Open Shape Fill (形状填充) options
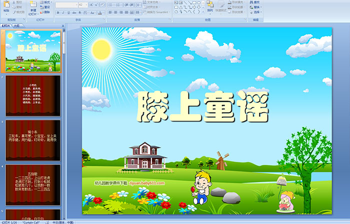350x224 pixels. click(236, 2)
